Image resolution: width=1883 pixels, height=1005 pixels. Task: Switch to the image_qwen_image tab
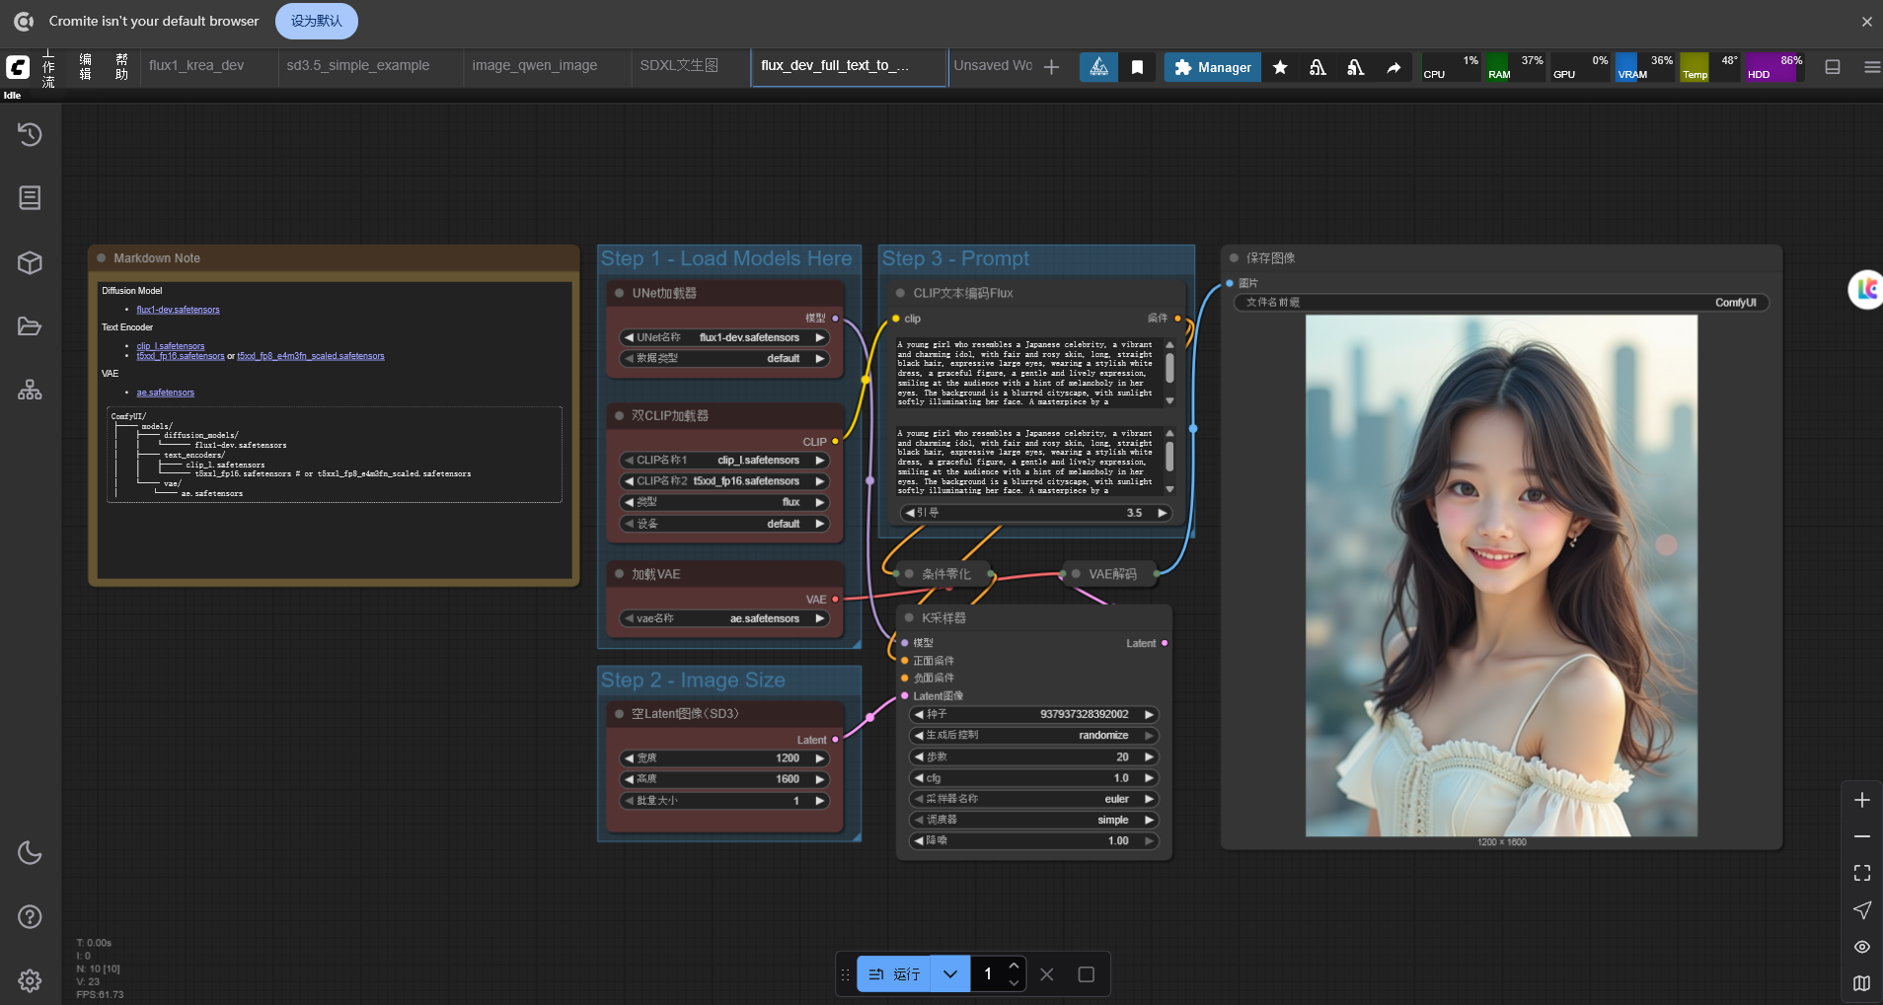pyautogui.click(x=535, y=65)
